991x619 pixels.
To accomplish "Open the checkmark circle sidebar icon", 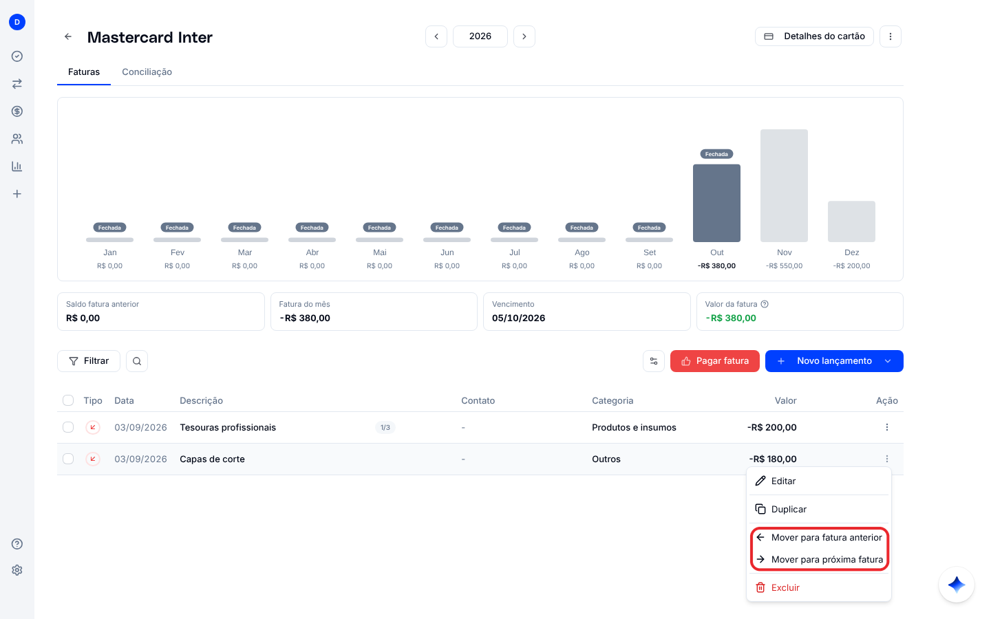I will (17, 56).
